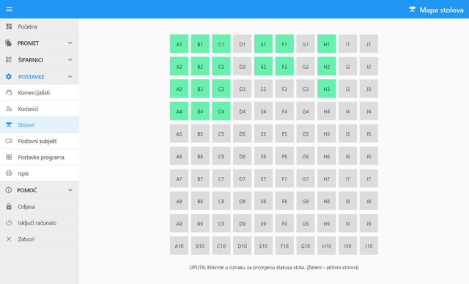The width and height of the screenshot is (469, 284).
Task: Click the Komercijalisti person icon
Action: click(x=9, y=92)
